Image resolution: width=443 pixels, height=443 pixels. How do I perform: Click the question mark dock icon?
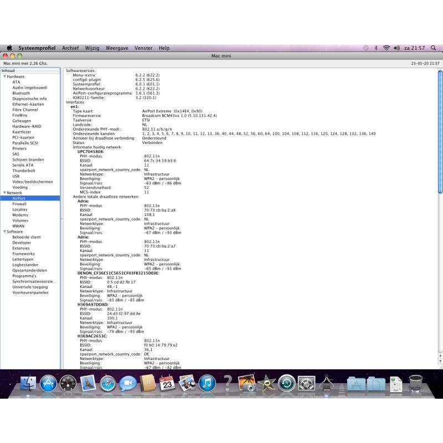(228, 383)
